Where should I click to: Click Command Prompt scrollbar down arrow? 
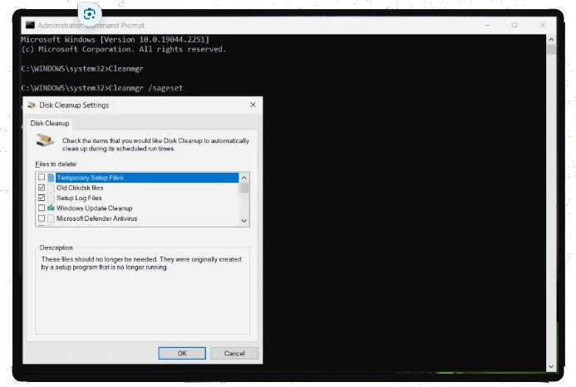click(551, 366)
